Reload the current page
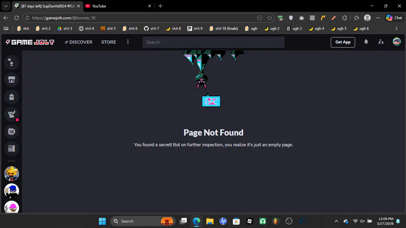The width and height of the screenshot is (406, 228). [x=17, y=18]
